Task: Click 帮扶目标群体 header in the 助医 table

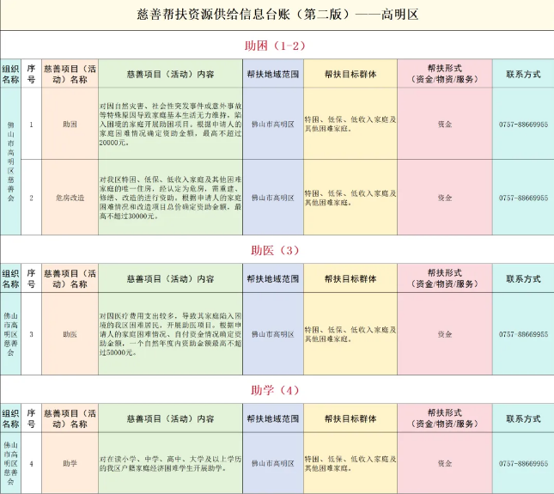Action: (350, 278)
